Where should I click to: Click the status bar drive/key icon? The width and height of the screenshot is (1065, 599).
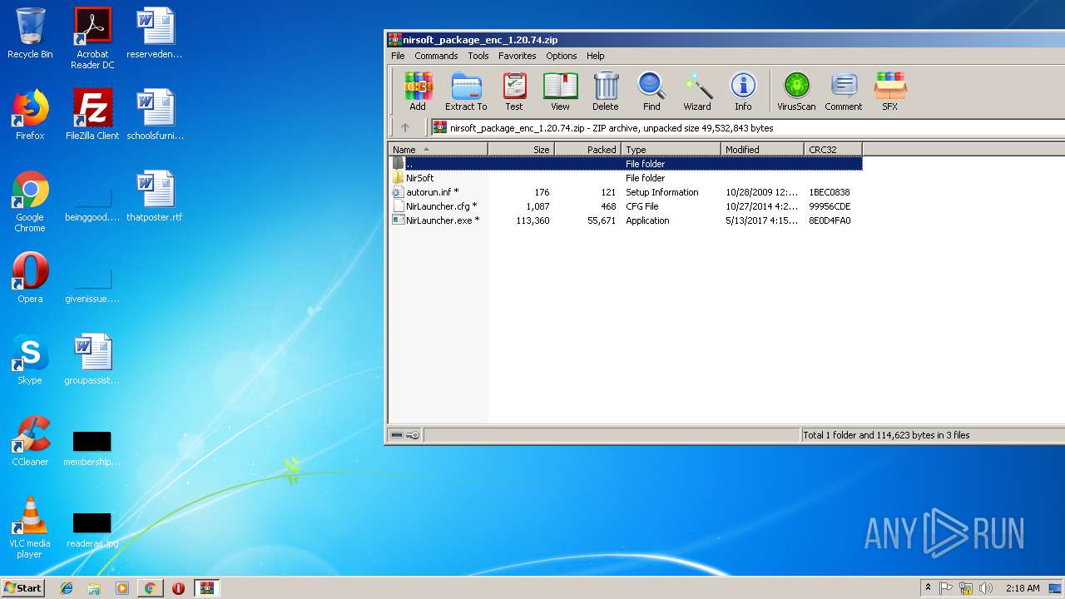click(405, 435)
